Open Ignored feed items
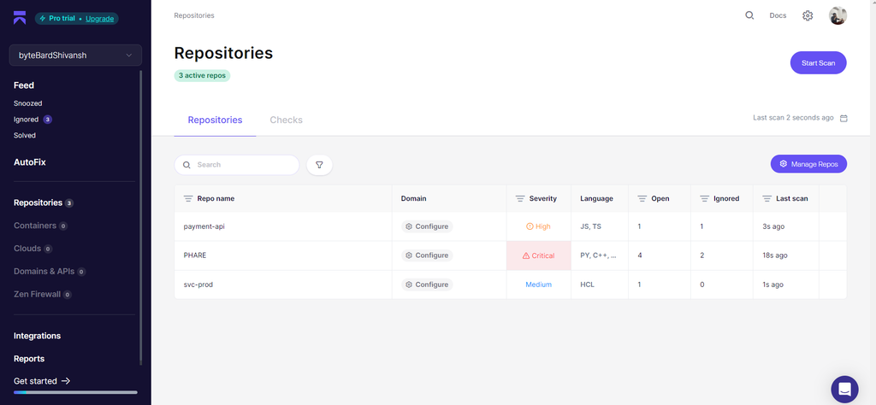Viewport: 876px width, 405px height. click(x=26, y=120)
